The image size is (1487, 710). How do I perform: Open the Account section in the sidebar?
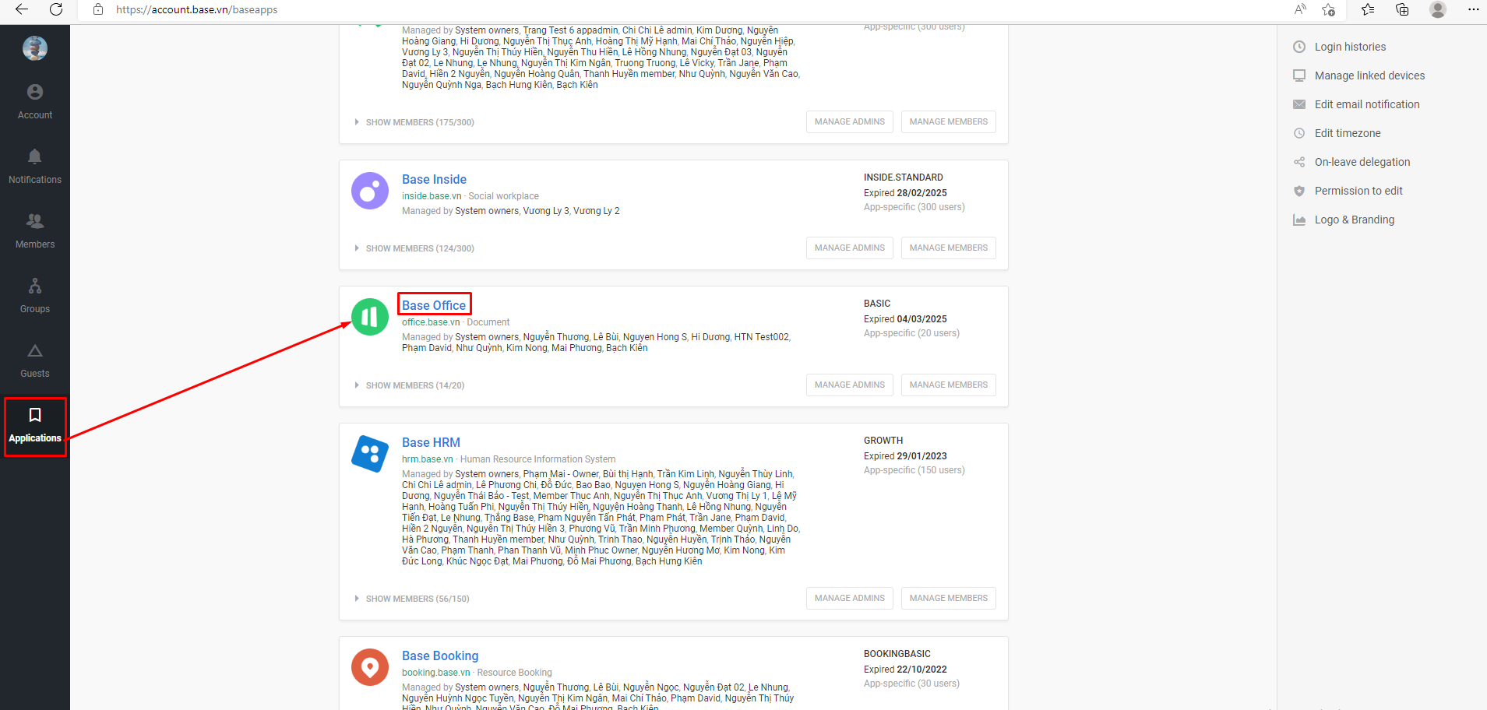tap(35, 102)
